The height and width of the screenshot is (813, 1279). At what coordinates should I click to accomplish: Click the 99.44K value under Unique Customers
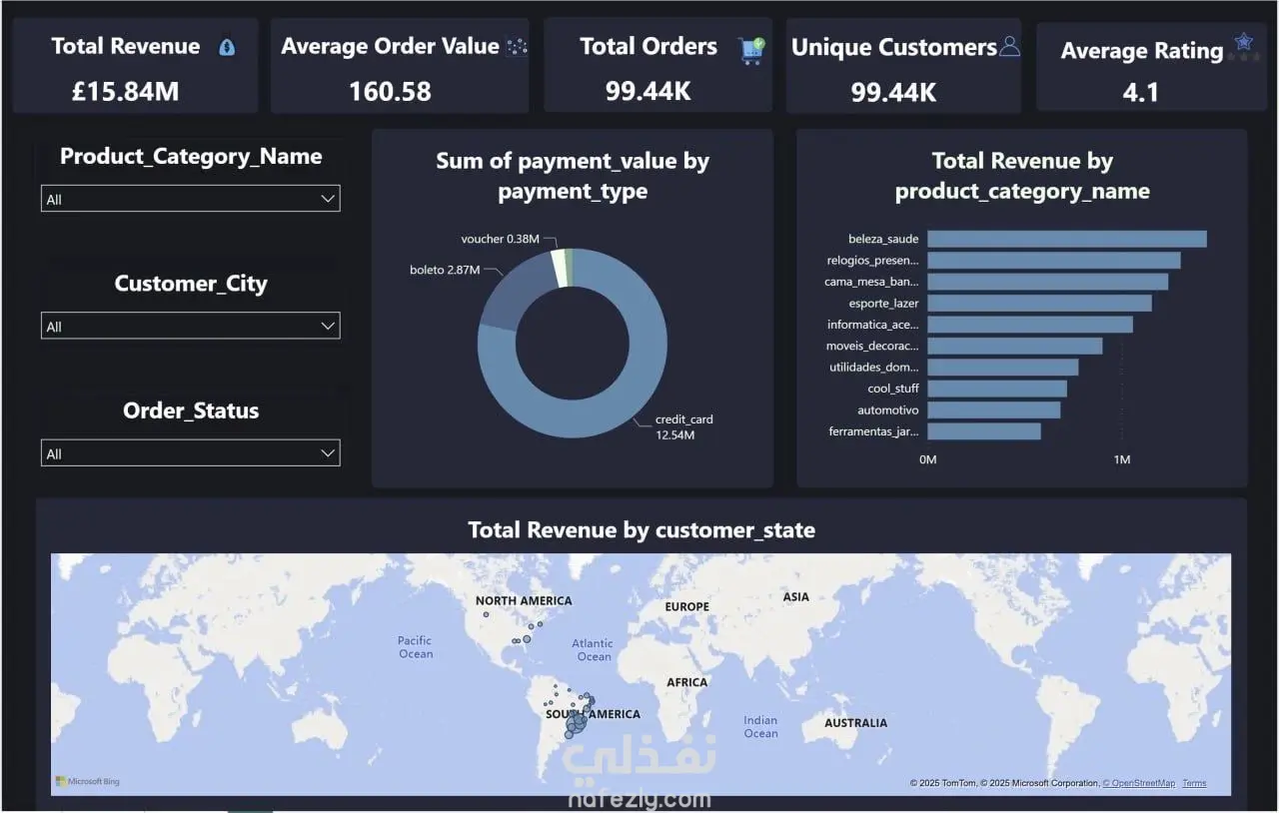(894, 93)
